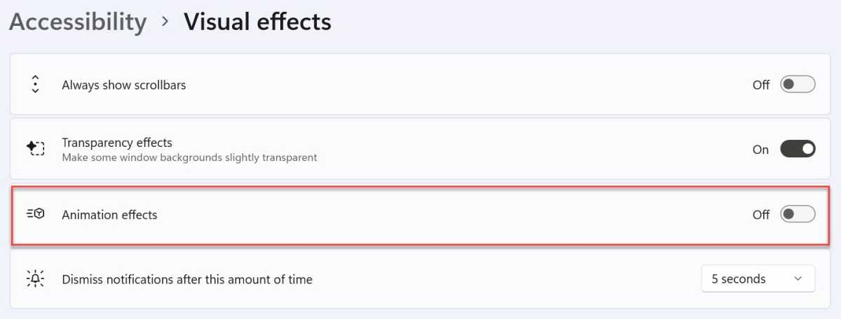Click the scrollbars up-down arrows icon
Viewport: 841px width, 319px height.
tap(35, 85)
